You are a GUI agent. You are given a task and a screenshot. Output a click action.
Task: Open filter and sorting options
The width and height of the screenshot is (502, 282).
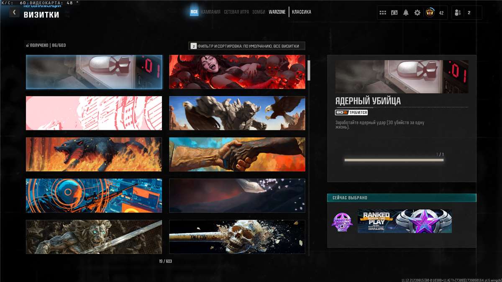click(x=247, y=46)
